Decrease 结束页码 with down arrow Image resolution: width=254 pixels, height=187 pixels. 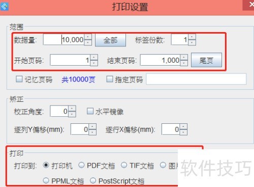184,63
